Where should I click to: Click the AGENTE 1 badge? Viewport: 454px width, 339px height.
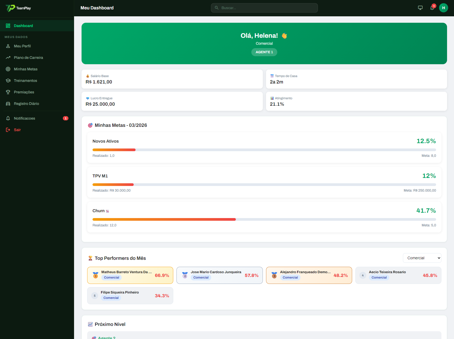pos(264,52)
